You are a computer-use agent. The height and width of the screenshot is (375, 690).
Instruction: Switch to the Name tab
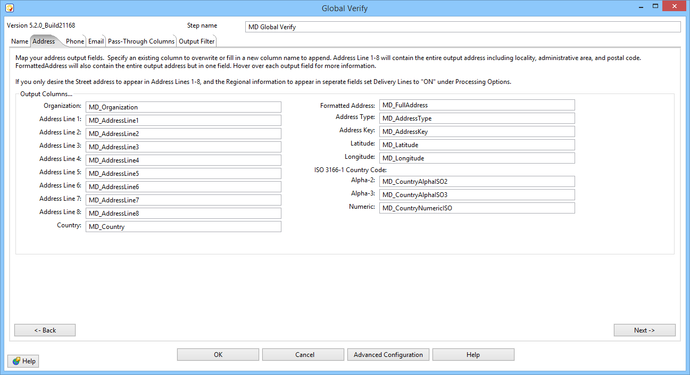(20, 41)
